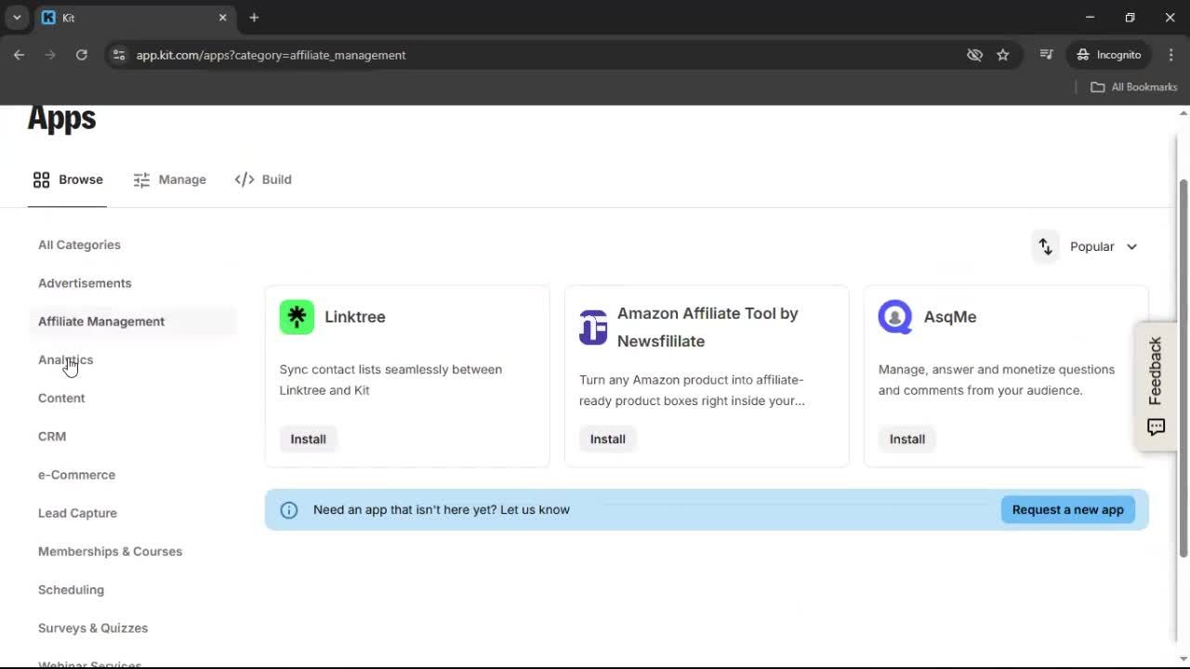The image size is (1190, 669).
Task: Select the Analytics category
Action: click(65, 360)
